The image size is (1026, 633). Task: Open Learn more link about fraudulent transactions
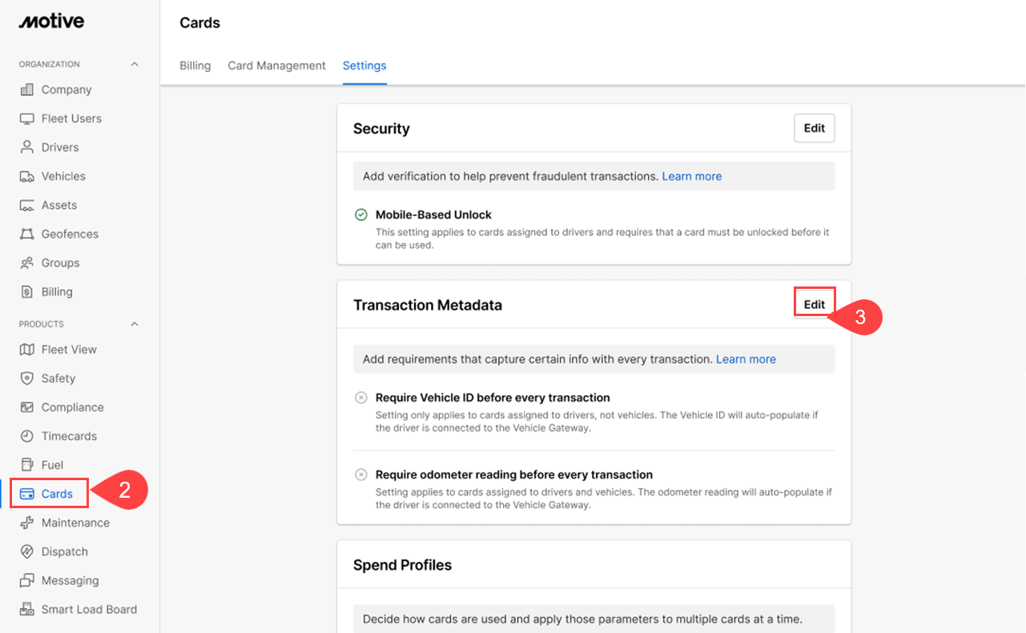(691, 176)
